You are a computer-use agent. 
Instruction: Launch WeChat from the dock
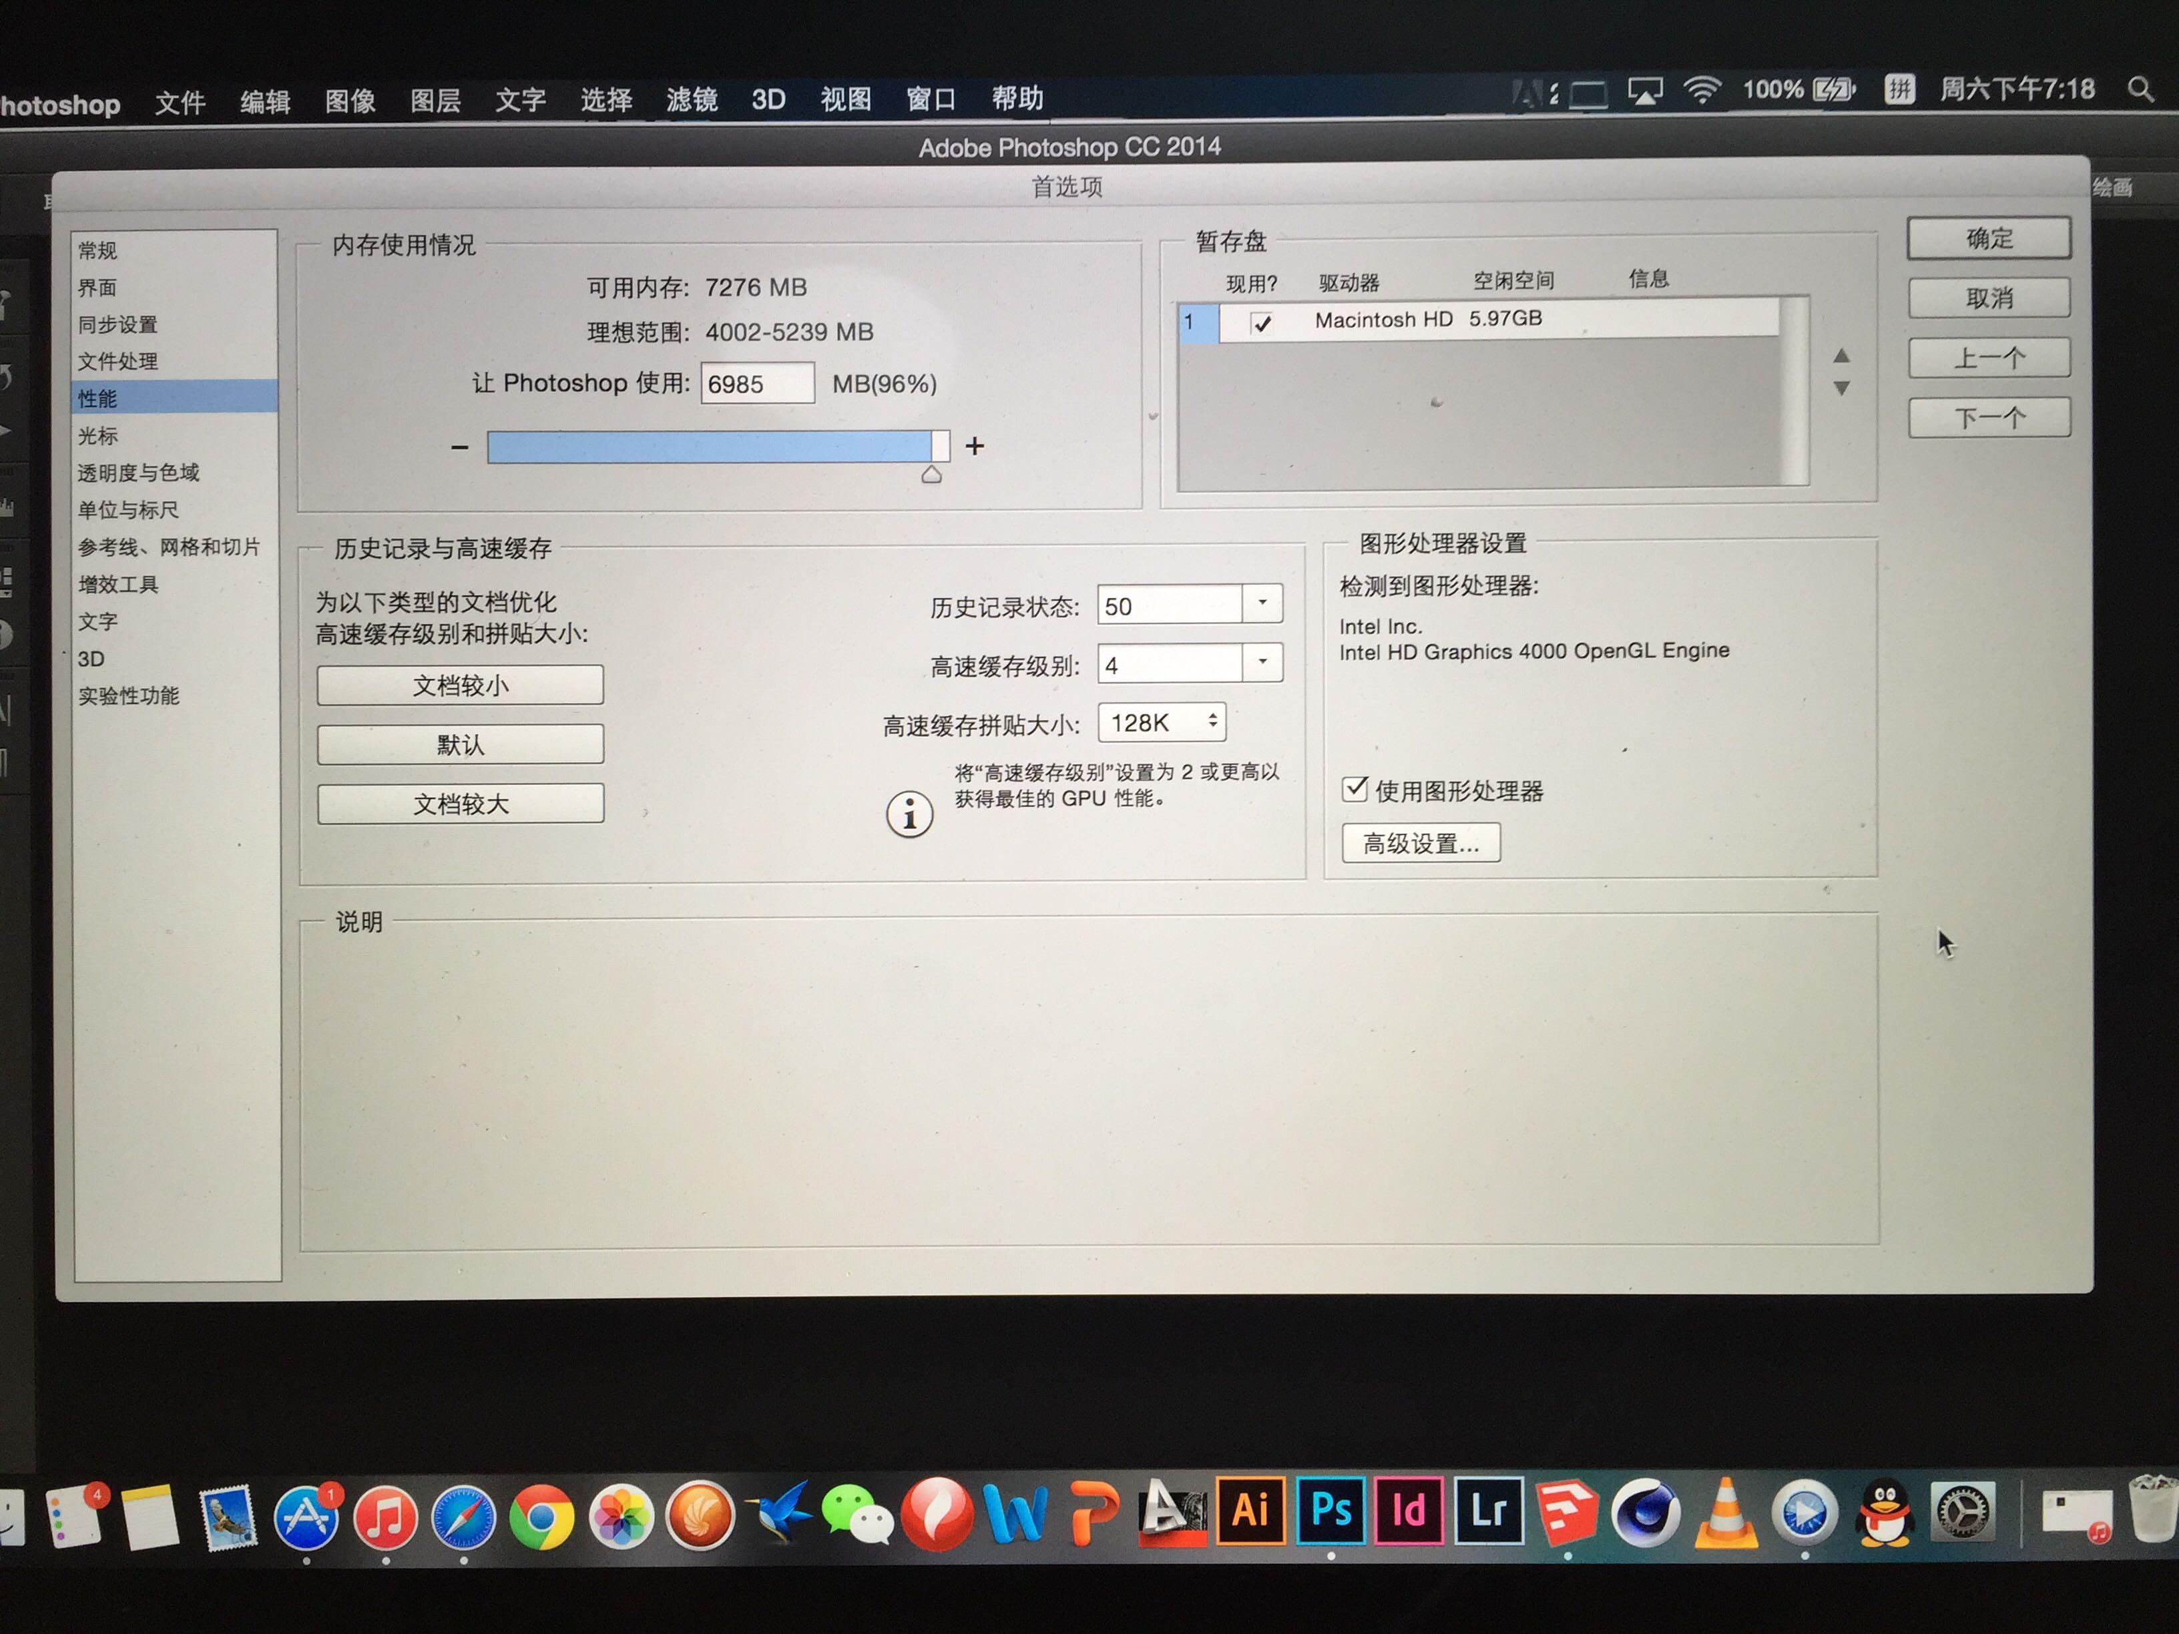[857, 1514]
